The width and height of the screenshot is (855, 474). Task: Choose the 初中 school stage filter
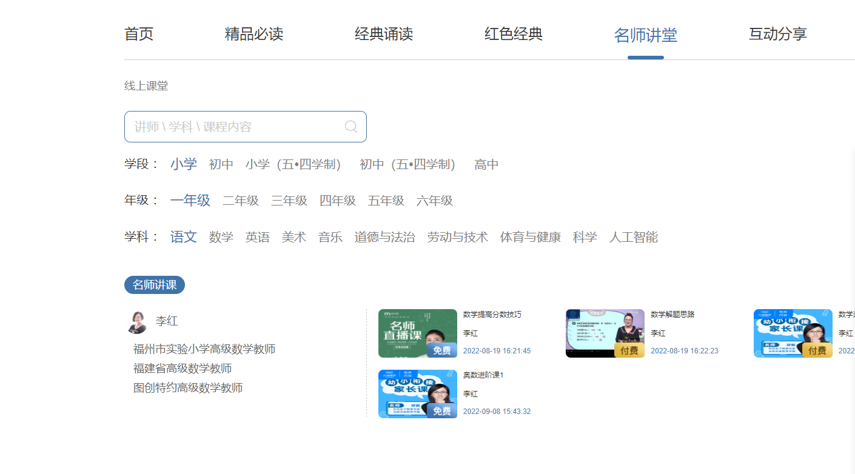(221, 164)
